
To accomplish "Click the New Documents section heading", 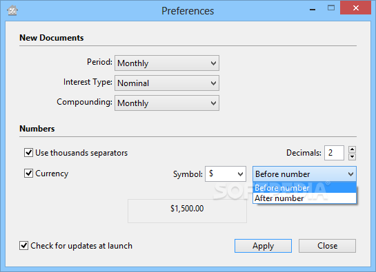I will click(x=52, y=38).
